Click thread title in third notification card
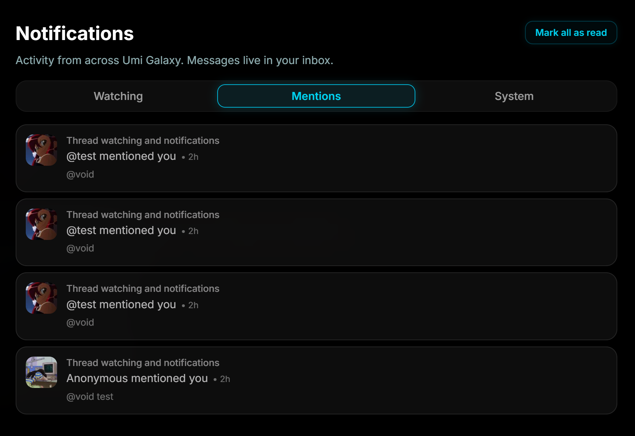The height and width of the screenshot is (436, 635). pos(143,288)
